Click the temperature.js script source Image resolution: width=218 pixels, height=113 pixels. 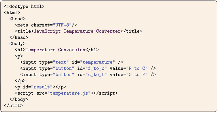tap(69, 93)
